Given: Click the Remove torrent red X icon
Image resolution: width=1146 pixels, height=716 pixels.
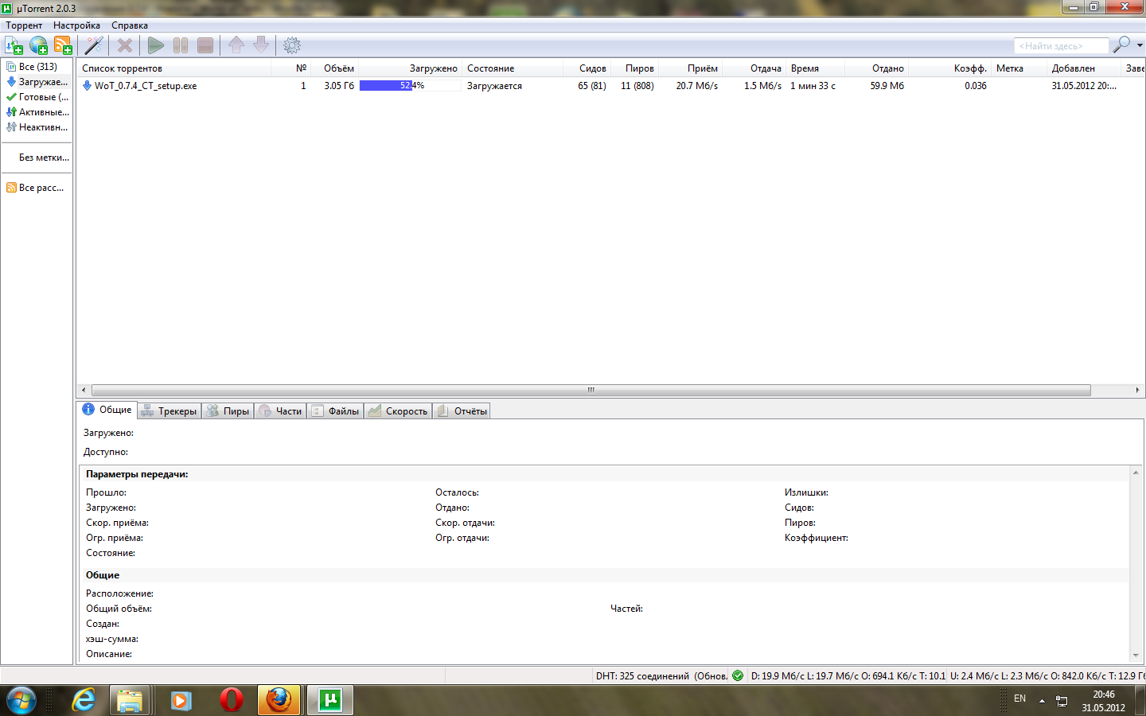Looking at the screenshot, I should click(125, 45).
